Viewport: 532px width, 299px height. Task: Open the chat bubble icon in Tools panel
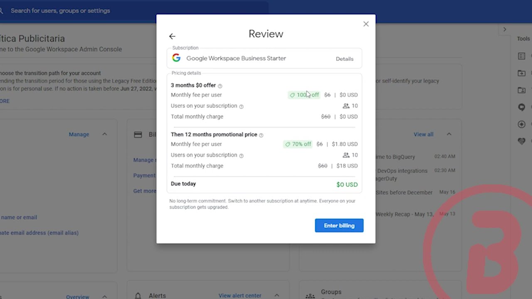[x=522, y=108]
